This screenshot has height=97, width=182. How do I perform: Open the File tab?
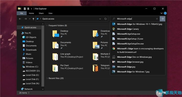(21, 13)
